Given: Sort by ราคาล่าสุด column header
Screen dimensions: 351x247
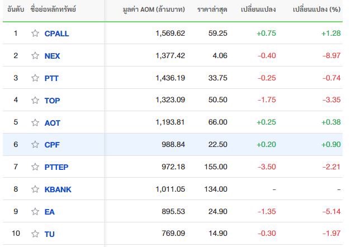Looking at the screenshot, I should pyautogui.click(x=212, y=9).
